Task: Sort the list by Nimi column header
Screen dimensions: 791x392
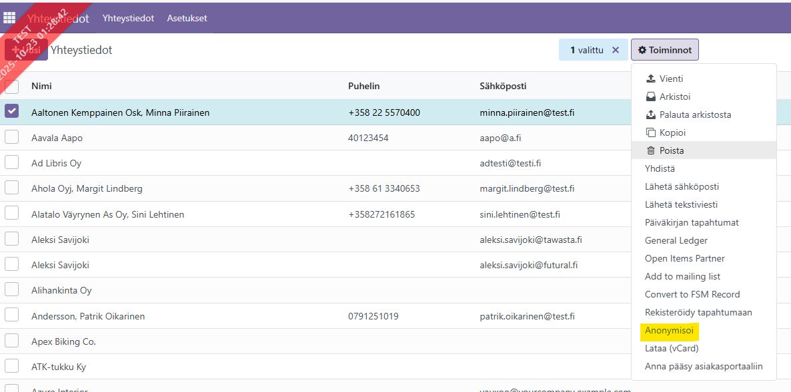Action: click(41, 86)
